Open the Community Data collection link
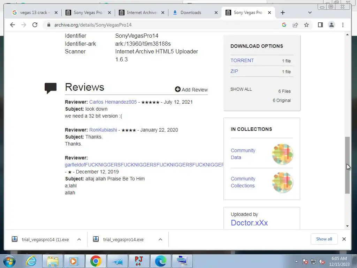Screen dimensions: 357x268 click(243, 154)
